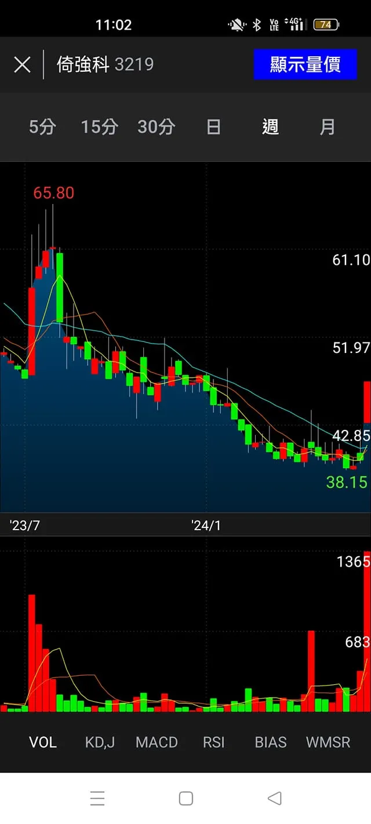
Task: Tap Android home square icon
Action: [185, 799]
